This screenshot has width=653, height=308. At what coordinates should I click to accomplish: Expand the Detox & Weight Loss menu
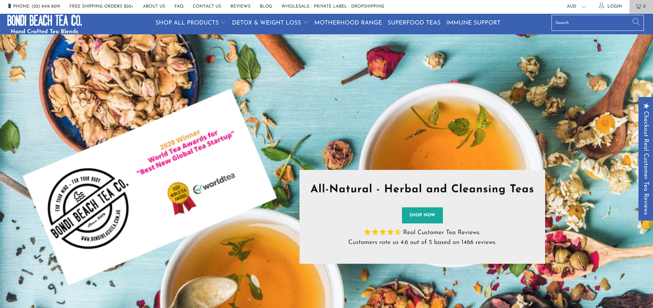(270, 23)
